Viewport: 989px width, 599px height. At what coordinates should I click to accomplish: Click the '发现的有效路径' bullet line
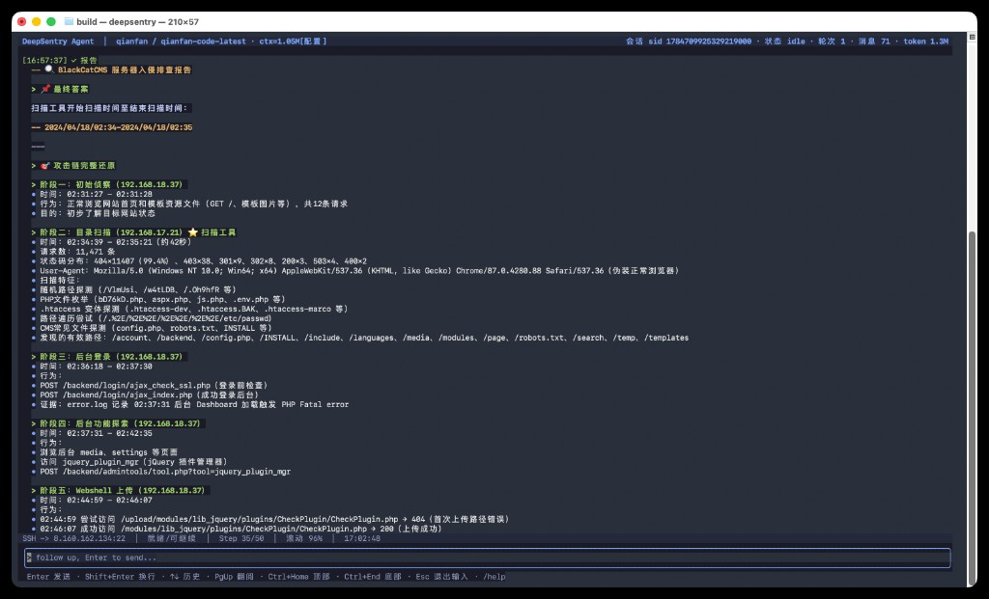[x=364, y=338]
